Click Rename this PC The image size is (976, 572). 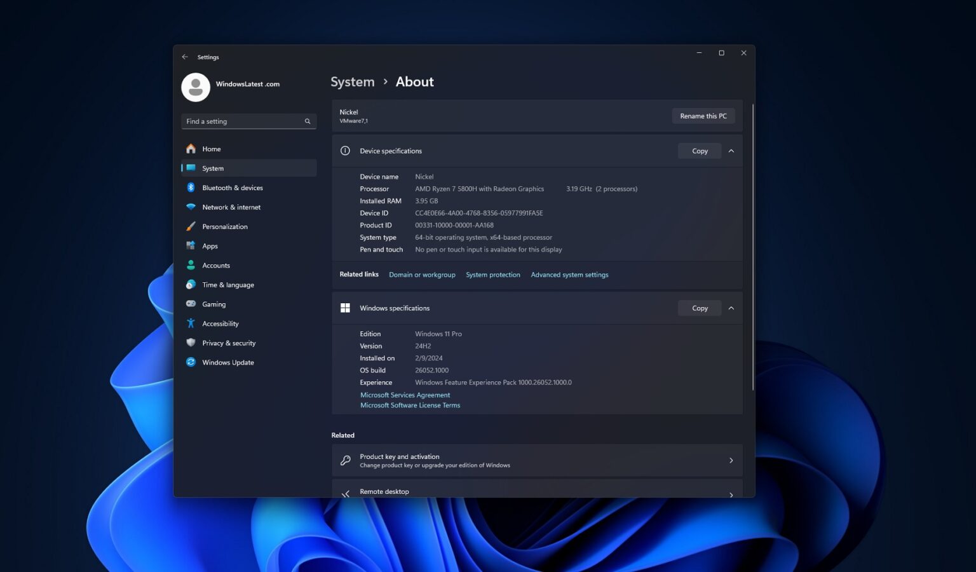coord(703,116)
